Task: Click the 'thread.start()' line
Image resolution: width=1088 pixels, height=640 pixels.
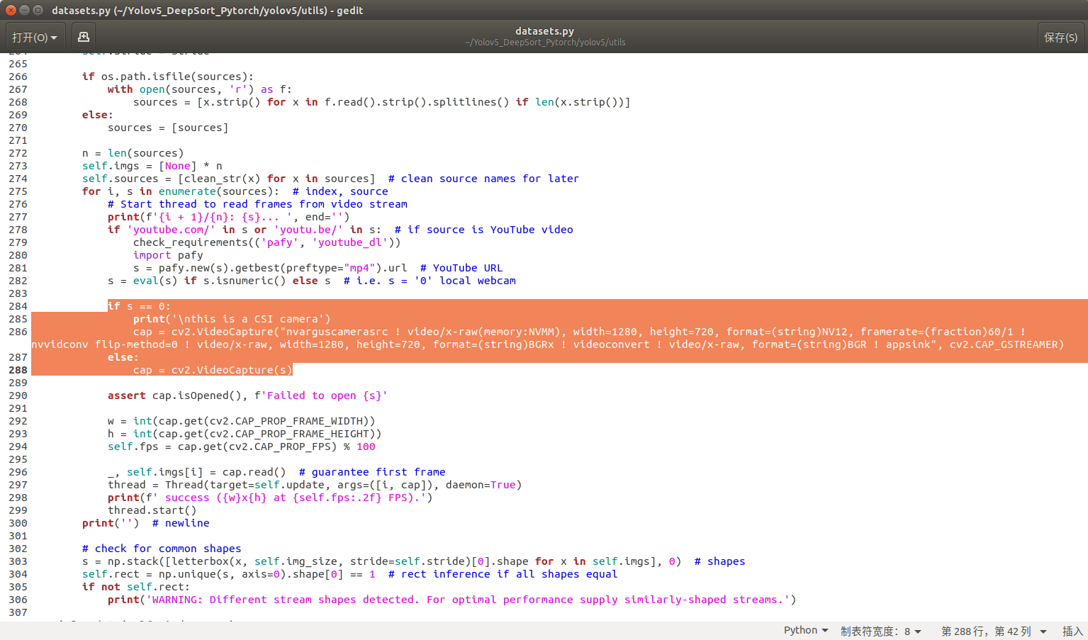Action: [152, 510]
